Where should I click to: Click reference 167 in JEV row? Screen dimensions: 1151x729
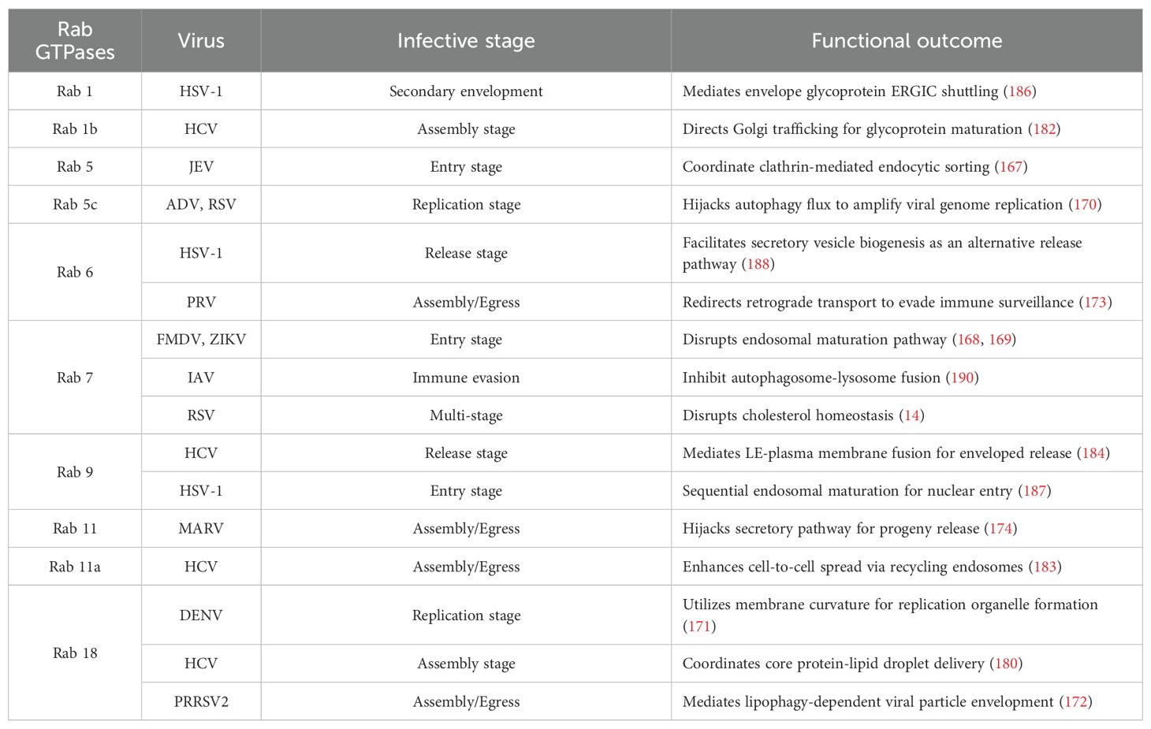coord(1011,167)
